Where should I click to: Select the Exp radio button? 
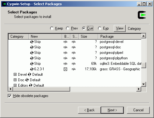point(100,28)
